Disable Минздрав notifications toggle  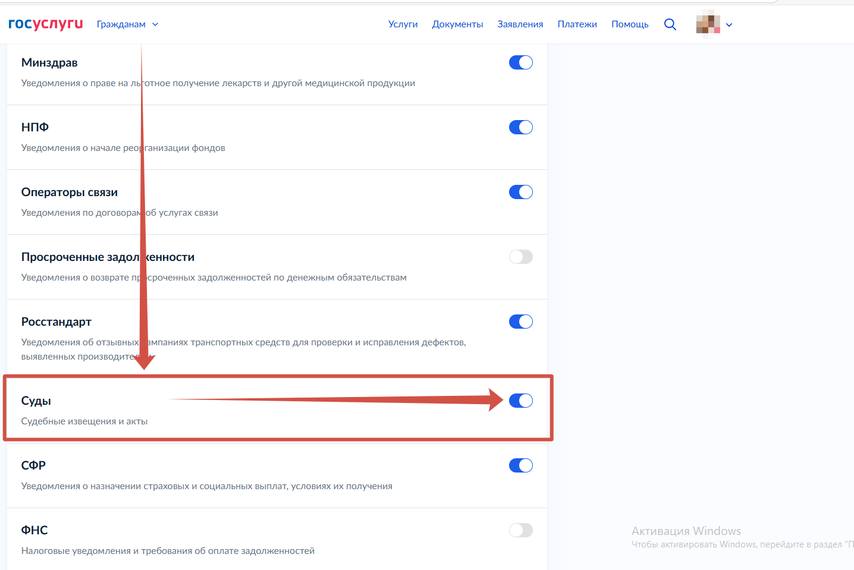[520, 62]
